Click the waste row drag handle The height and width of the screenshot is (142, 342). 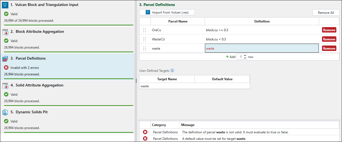tap(145, 49)
